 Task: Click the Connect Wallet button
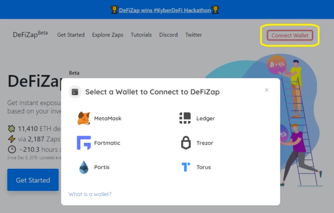[290, 35]
